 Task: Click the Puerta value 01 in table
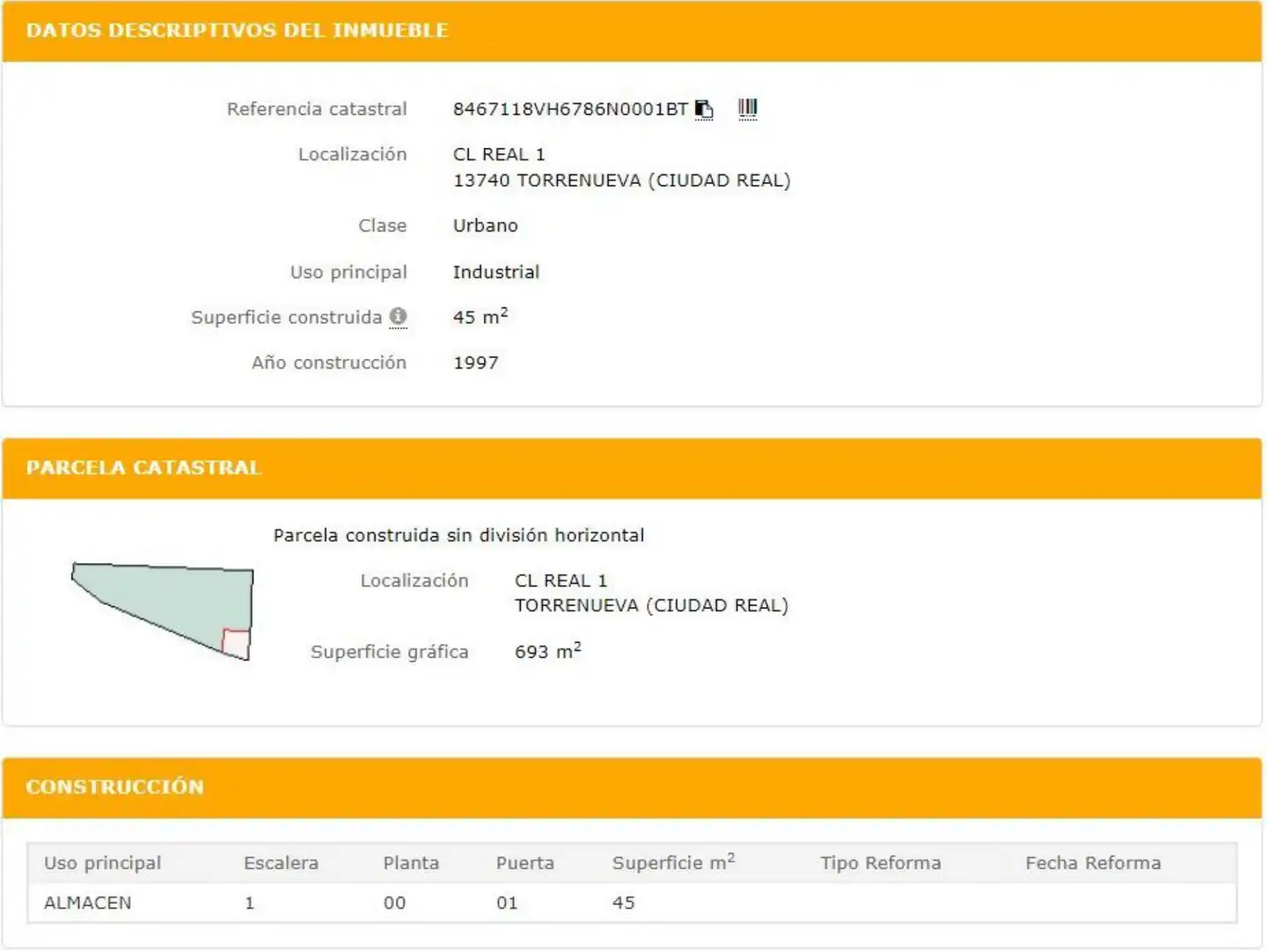508,902
